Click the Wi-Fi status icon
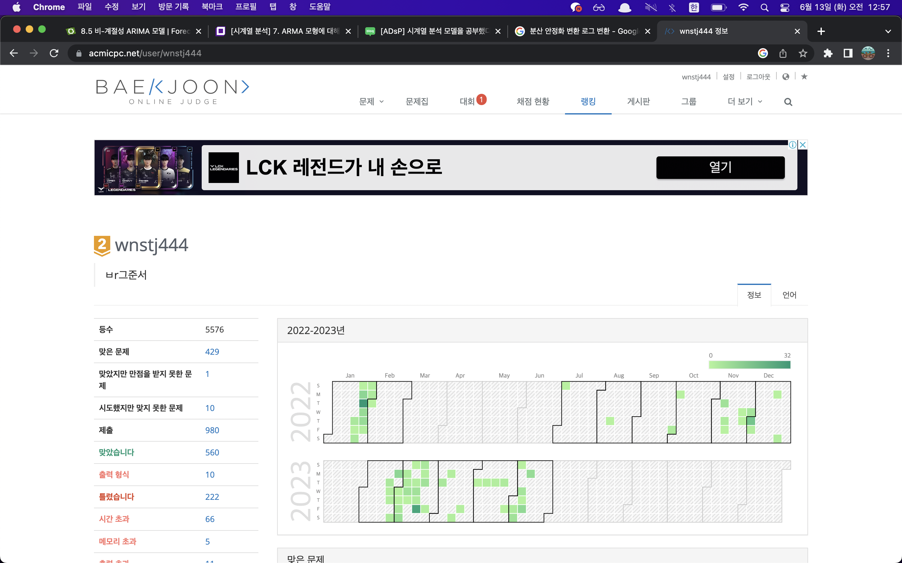The width and height of the screenshot is (902, 563). [x=743, y=8]
